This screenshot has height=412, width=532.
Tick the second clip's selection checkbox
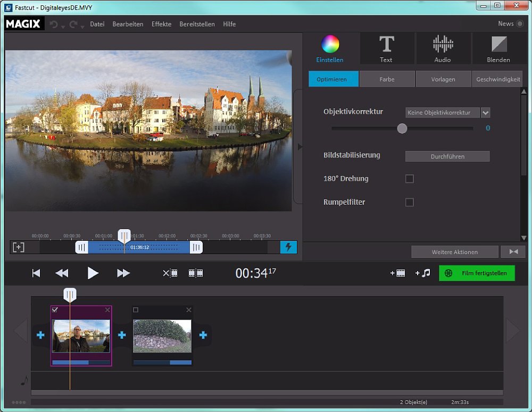(136, 310)
